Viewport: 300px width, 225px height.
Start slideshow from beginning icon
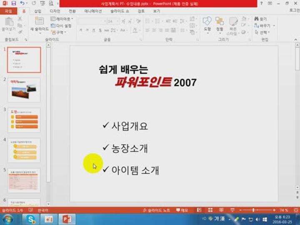(x=42, y=3)
